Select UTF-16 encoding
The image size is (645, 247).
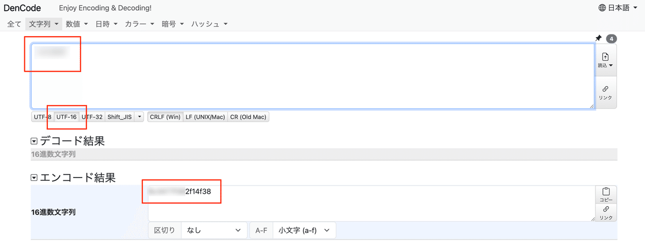tap(67, 117)
